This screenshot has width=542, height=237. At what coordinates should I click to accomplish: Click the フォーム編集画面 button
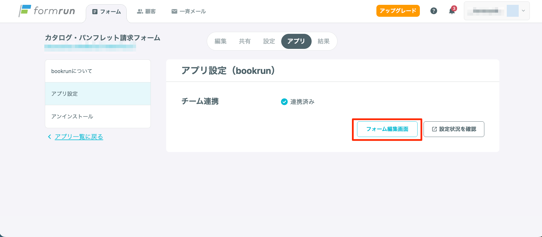click(387, 129)
